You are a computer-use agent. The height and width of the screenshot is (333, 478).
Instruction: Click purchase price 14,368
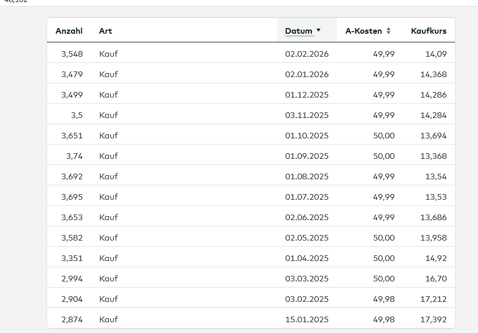click(434, 75)
